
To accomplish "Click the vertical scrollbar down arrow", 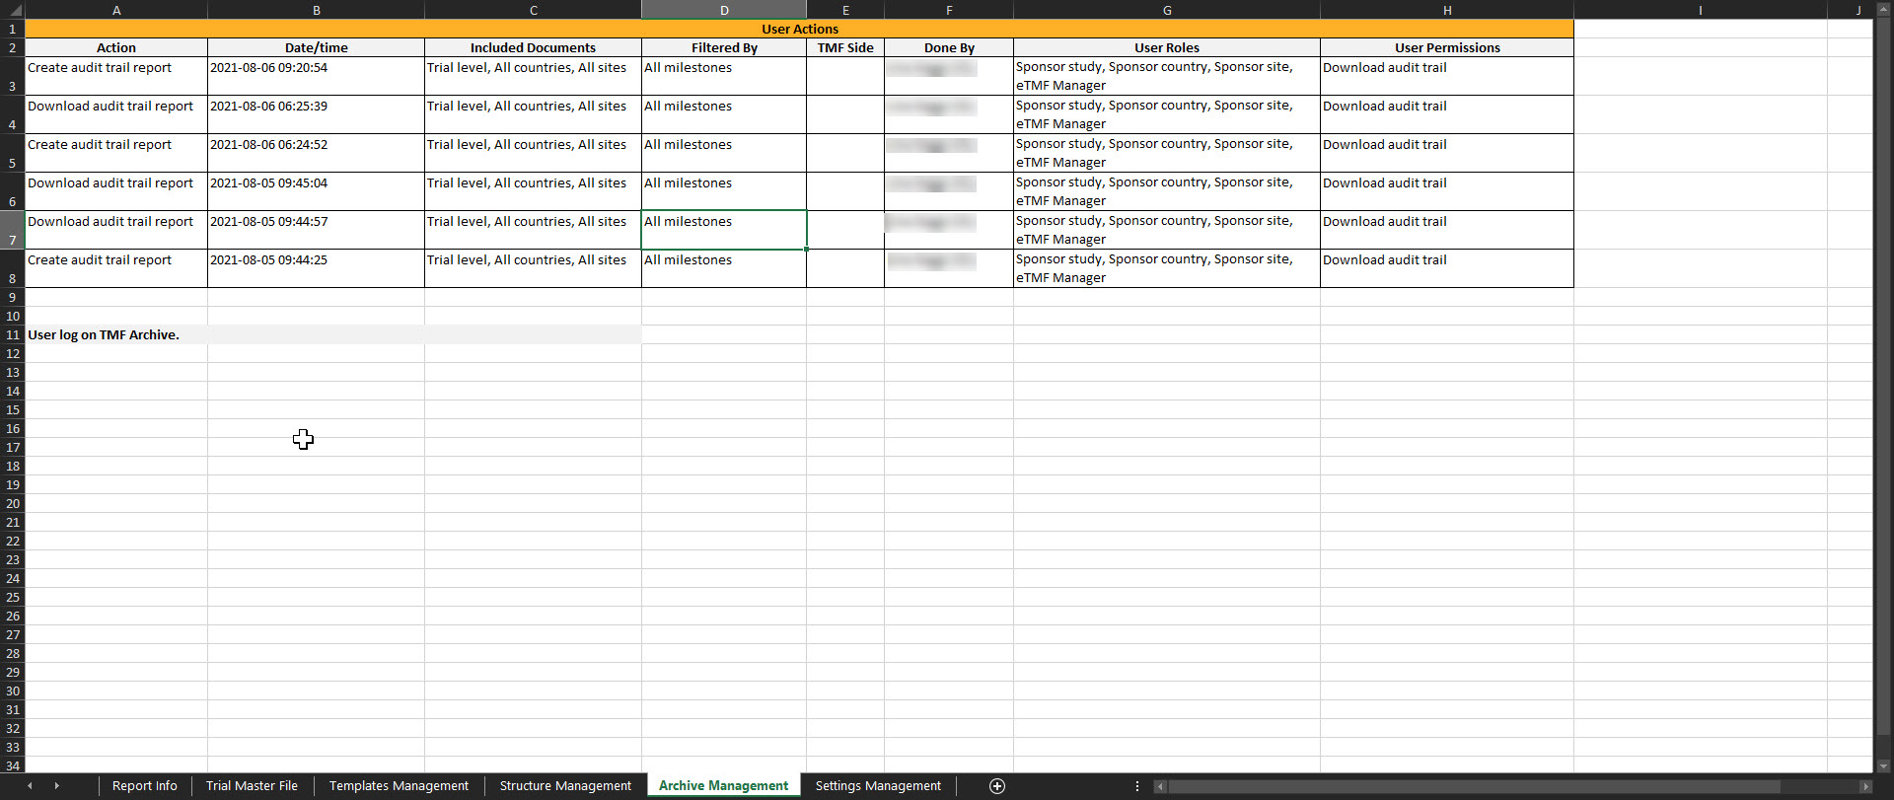I will pos(1883,765).
